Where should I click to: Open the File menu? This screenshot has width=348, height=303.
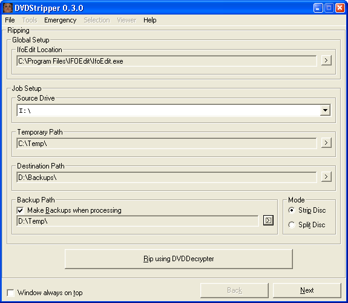[x=10, y=20]
